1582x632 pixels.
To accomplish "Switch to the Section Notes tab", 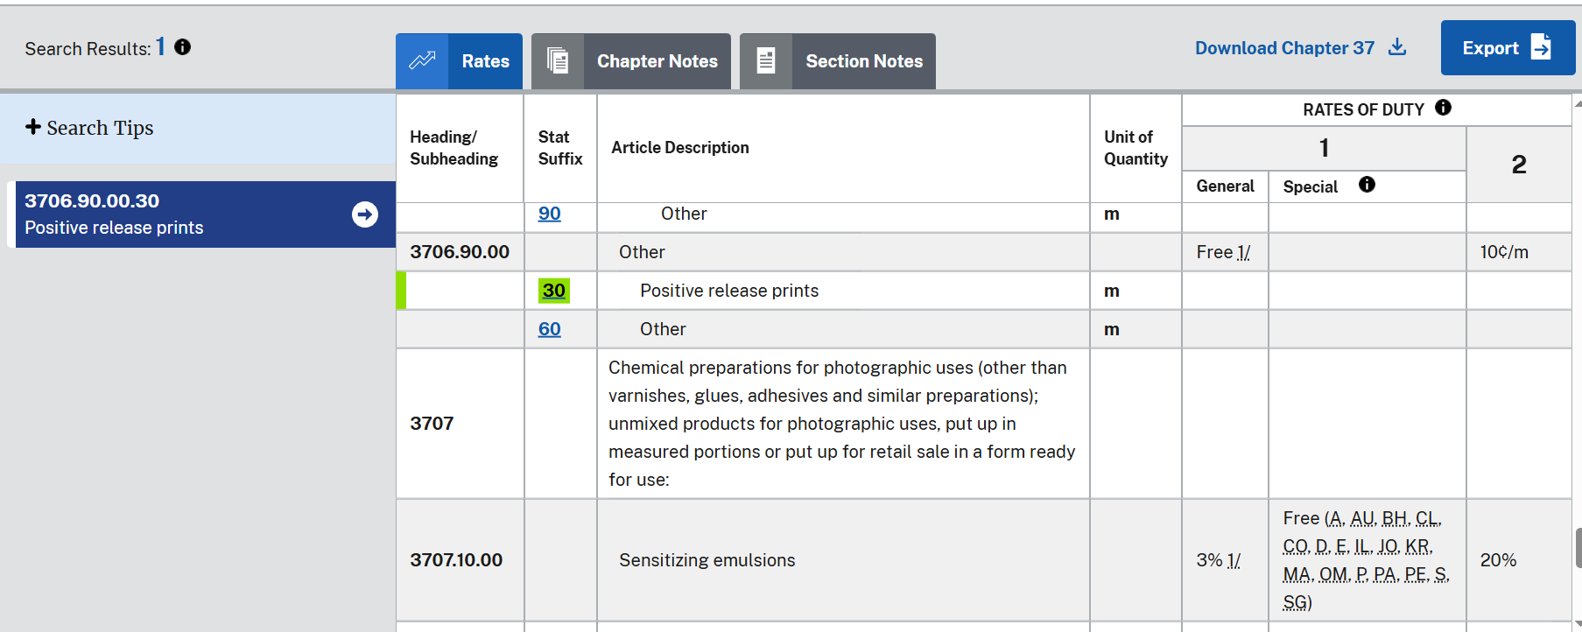I will (x=863, y=61).
